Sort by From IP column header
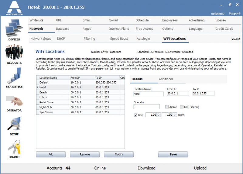The height and width of the screenshot is (174, 243). (82, 78)
